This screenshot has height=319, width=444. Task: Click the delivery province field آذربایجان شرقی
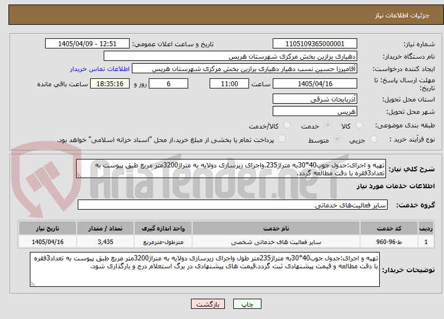click(314, 99)
